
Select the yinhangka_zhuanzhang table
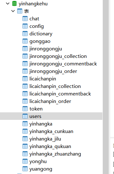[55, 154]
